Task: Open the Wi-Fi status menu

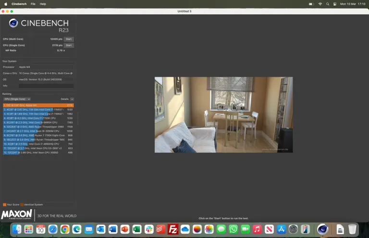Action: coord(320,3)
